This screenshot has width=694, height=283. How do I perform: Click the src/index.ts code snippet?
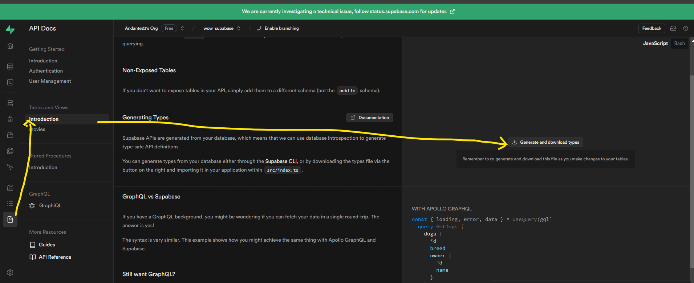283,170
